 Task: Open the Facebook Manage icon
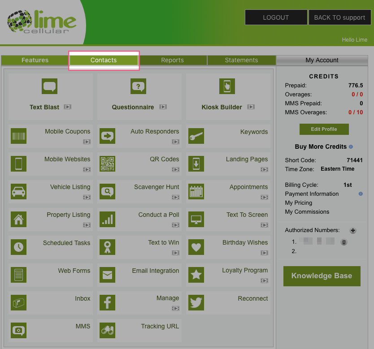[x=107, y=303]
